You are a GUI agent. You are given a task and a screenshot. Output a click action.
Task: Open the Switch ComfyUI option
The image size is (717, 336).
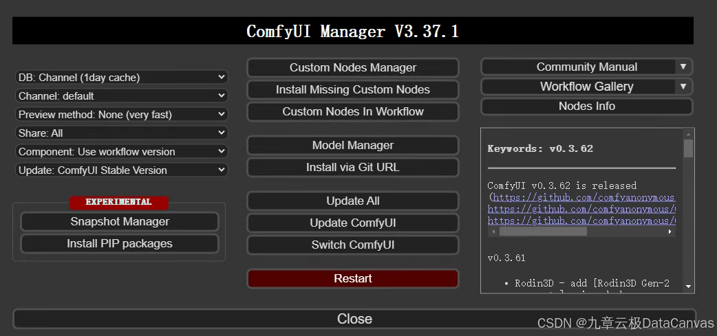click(352, 245)
